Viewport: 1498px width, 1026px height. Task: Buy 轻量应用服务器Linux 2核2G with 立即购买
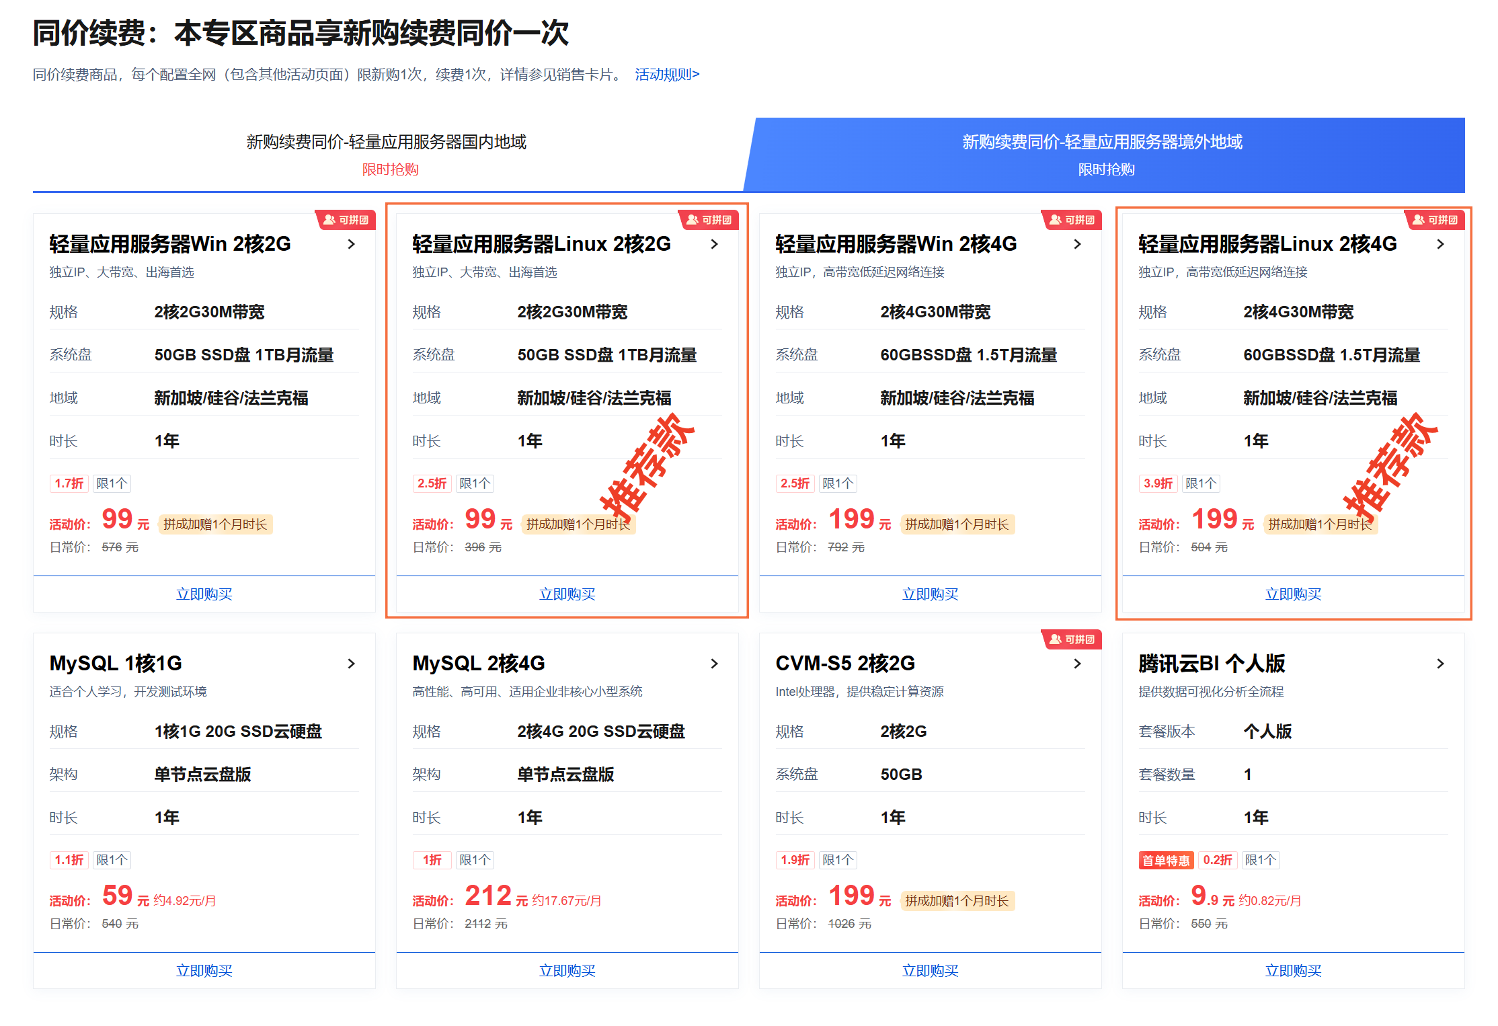tap(567, 594)
